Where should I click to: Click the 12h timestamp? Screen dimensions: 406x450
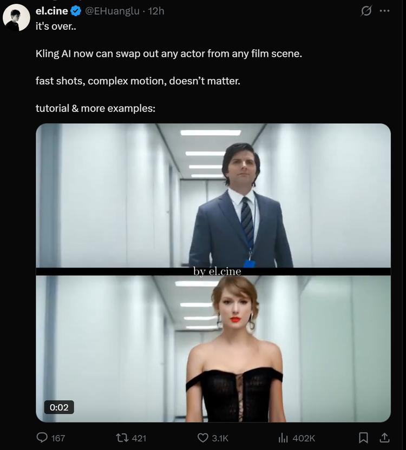click(156, 11)
